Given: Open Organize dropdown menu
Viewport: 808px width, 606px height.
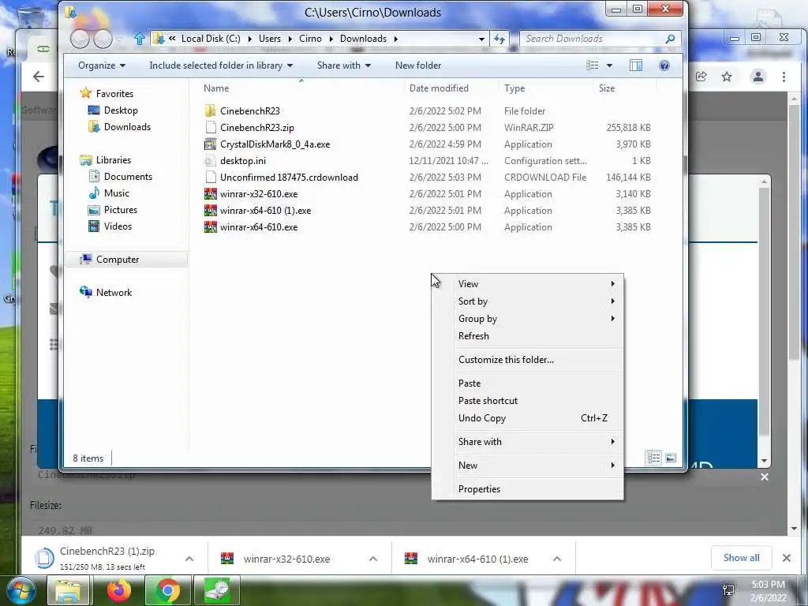Looking at the screenshot, I should [102, 65].
